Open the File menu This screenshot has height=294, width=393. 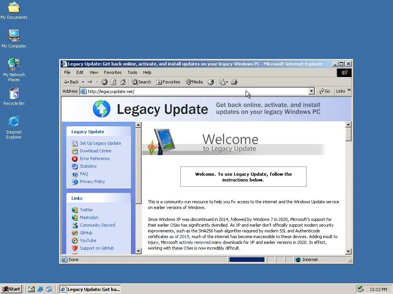pyautogui.click(x=67, y=72)
